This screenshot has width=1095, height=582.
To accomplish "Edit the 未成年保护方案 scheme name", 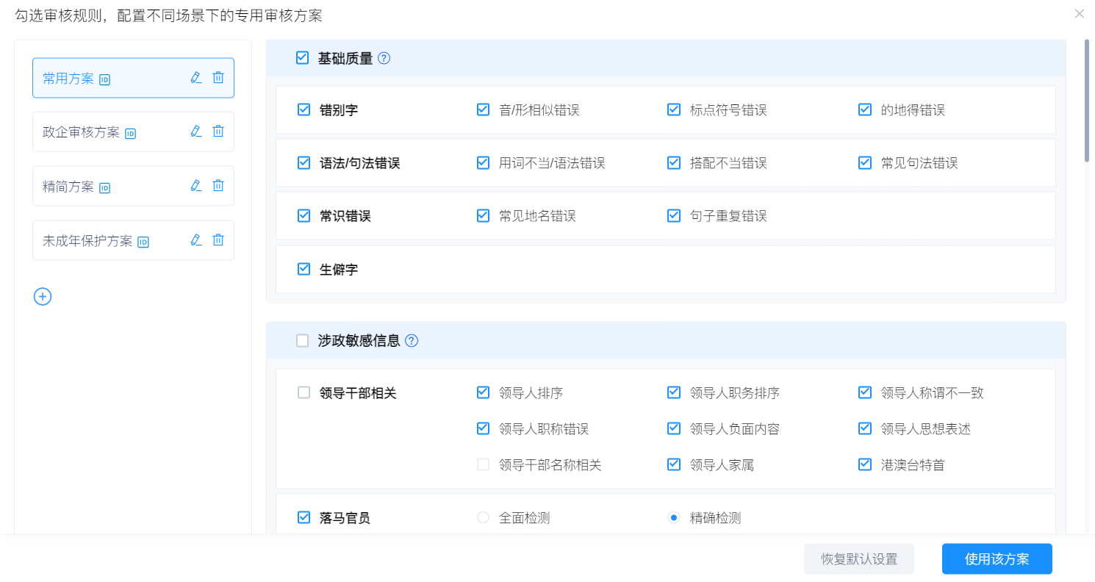I will point(195,240).
